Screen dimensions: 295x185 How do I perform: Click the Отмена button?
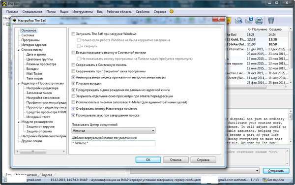point(176,160)
